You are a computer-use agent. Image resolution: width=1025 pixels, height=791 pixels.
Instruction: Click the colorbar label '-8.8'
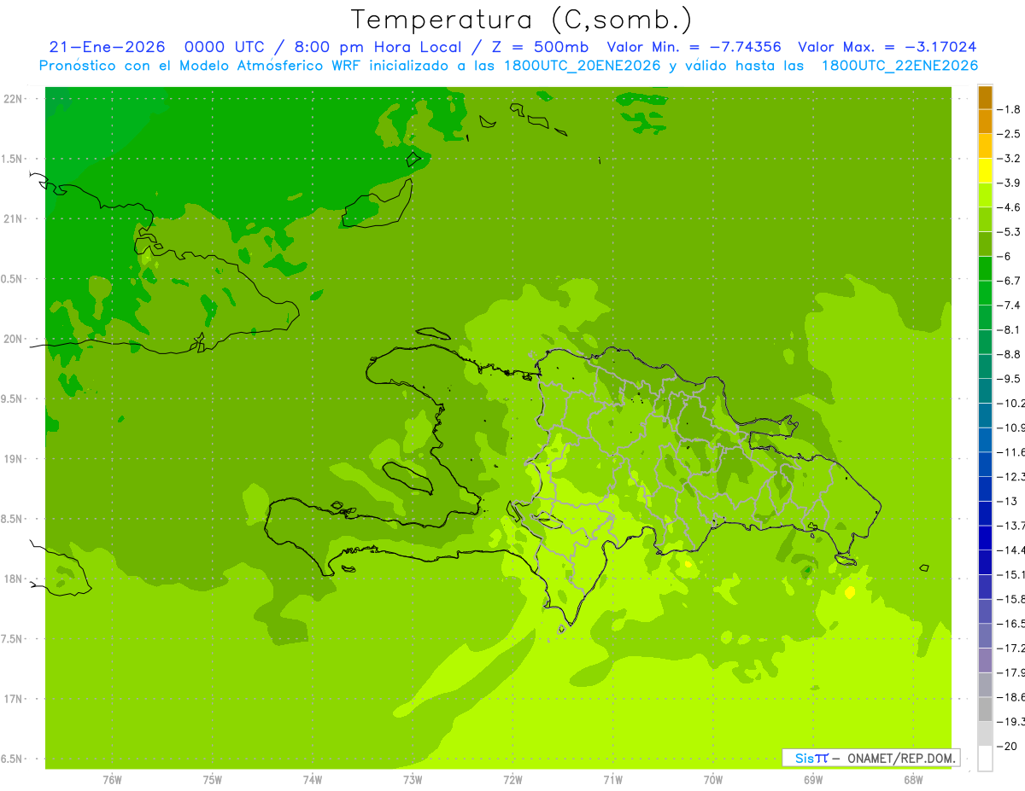pos(1010,354)
